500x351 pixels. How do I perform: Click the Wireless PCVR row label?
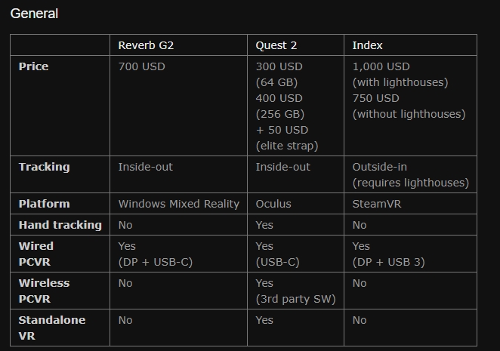pyautogui.click(x=44, y=291)
